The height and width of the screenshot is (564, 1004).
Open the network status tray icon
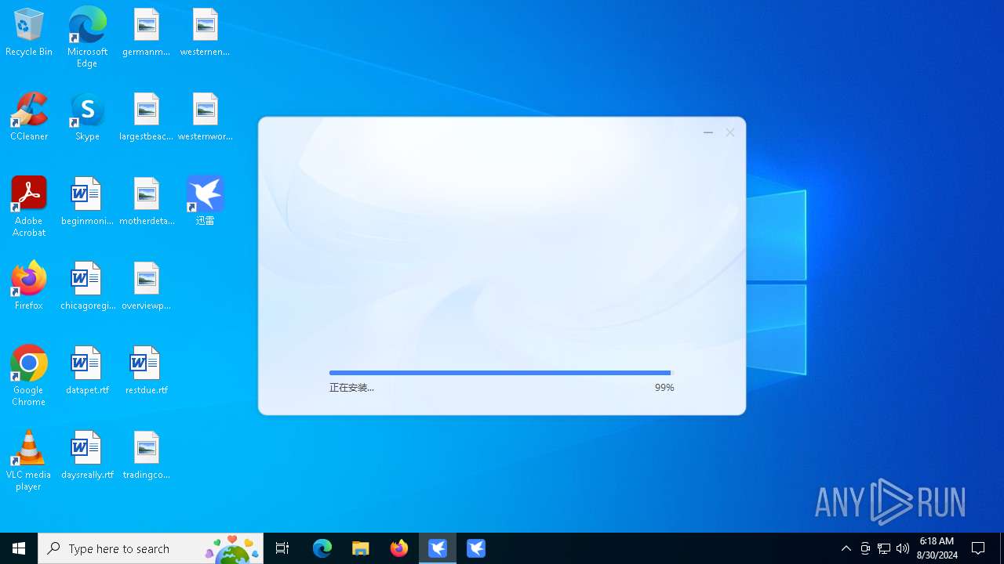[884, 548]
